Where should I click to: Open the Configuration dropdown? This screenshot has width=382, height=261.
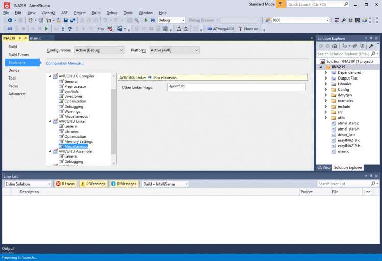click(99, 50)
